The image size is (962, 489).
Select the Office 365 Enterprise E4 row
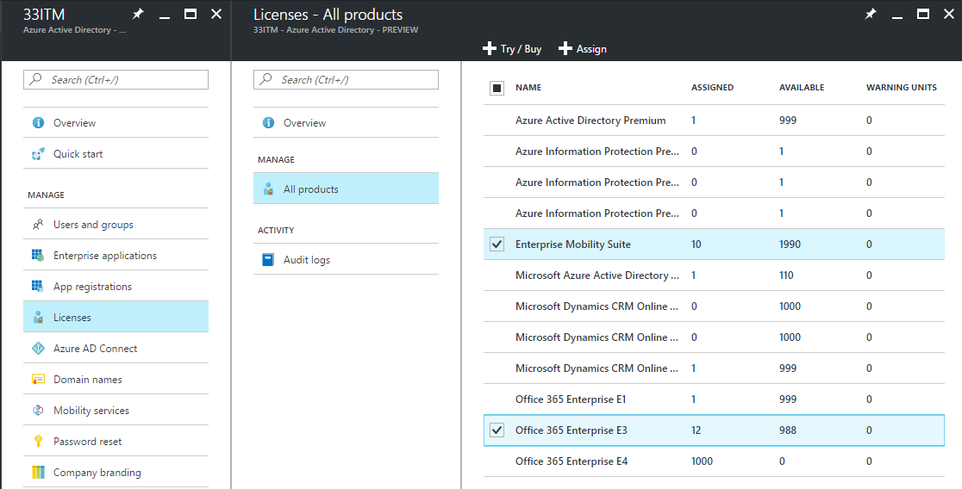point(714,461)
